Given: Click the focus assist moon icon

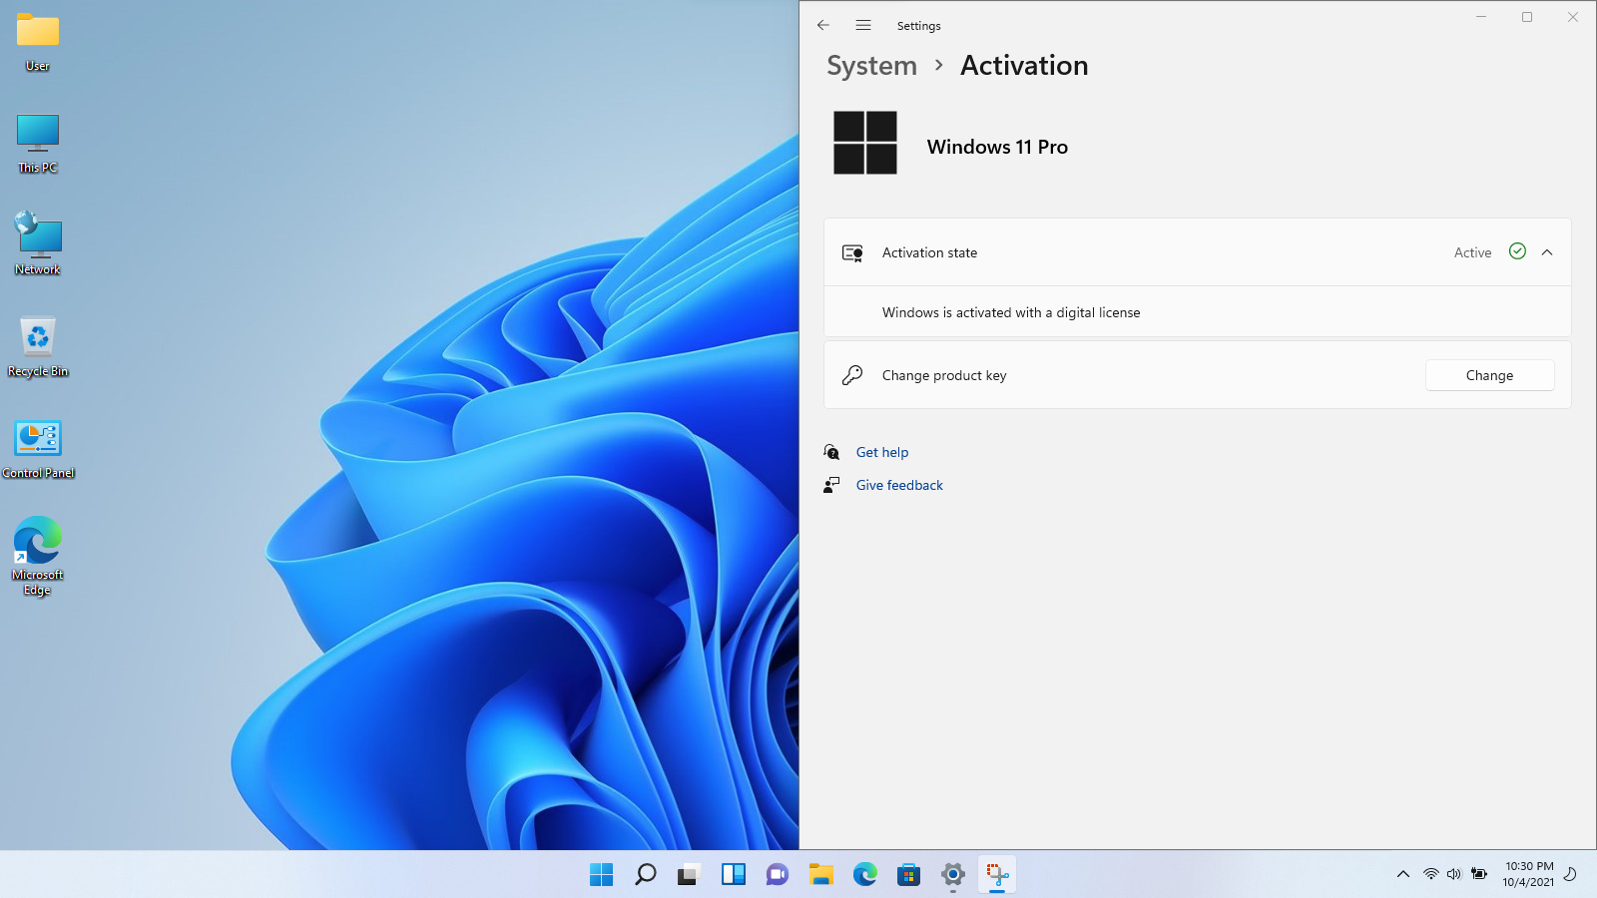Looking at the screenshot, I should 1570,874.
